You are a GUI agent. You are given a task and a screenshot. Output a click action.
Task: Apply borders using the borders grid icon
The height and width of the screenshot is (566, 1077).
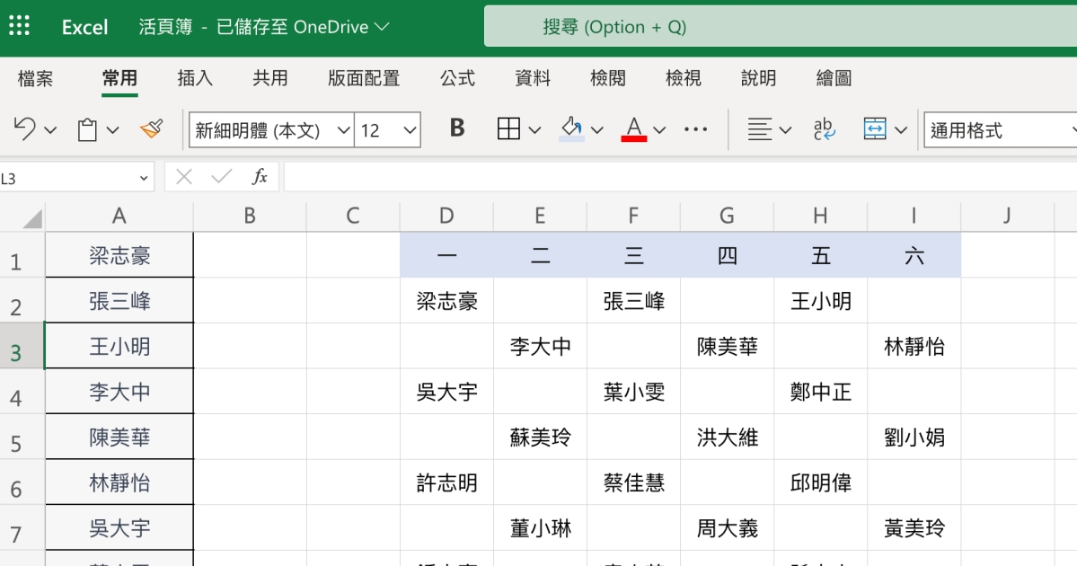[x=508, y=128]
